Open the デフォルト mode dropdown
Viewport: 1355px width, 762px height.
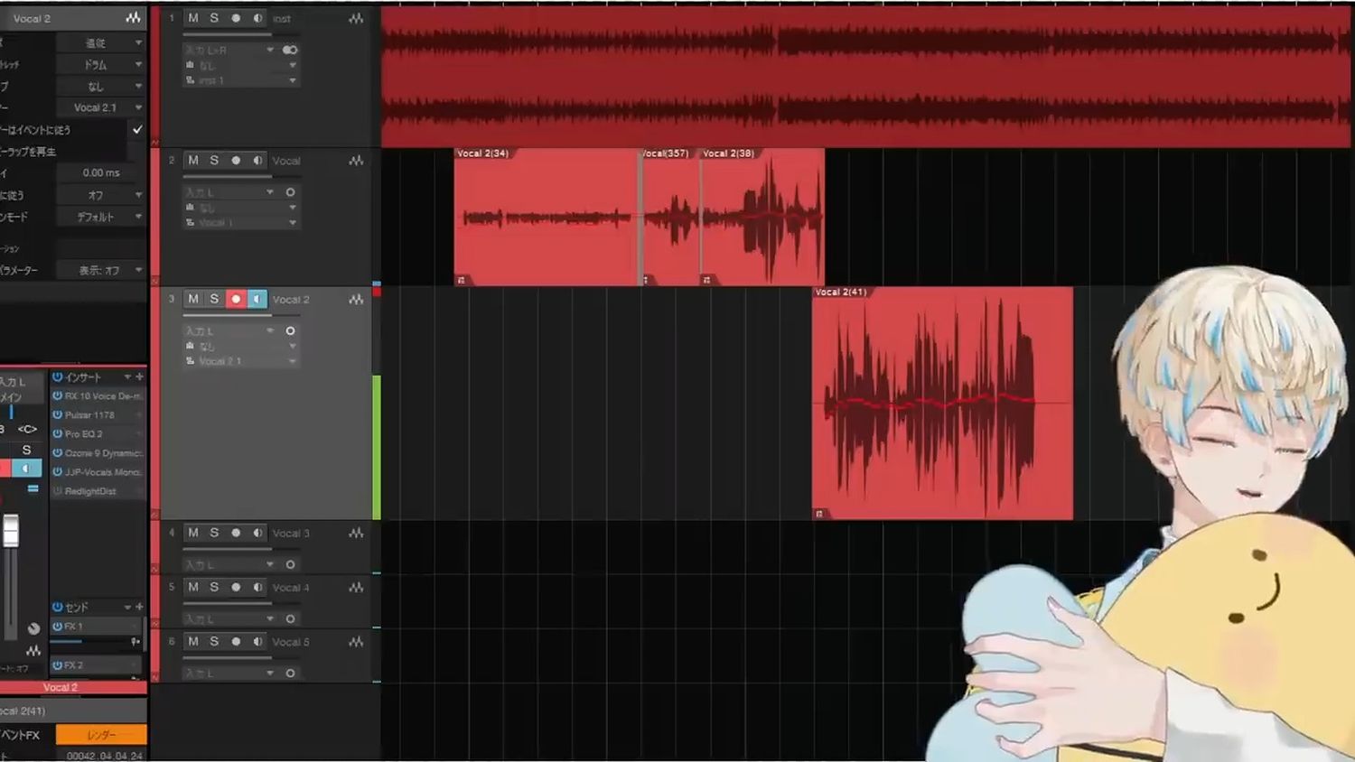(x=100, y=217)
